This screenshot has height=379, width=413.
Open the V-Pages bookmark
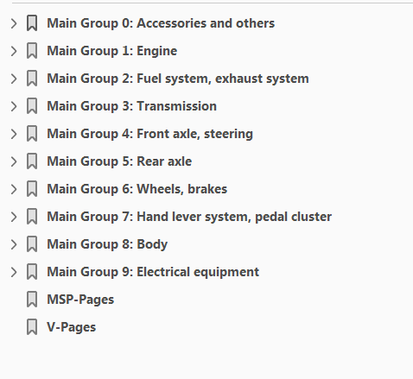coord(72,327)
